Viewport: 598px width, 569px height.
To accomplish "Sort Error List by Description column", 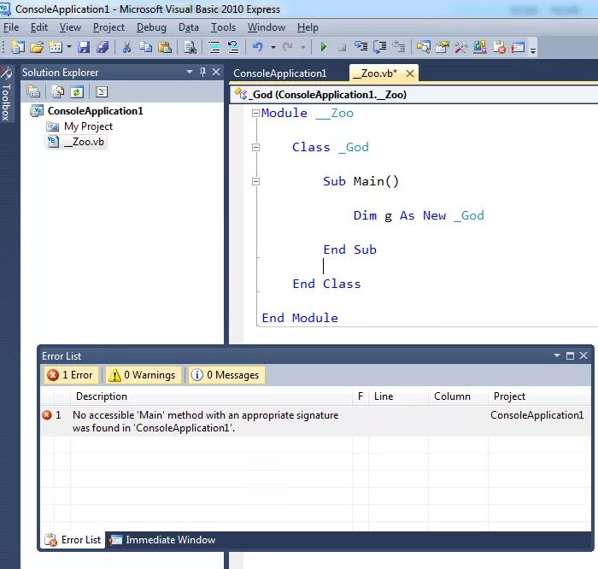I will pos(211,396).
